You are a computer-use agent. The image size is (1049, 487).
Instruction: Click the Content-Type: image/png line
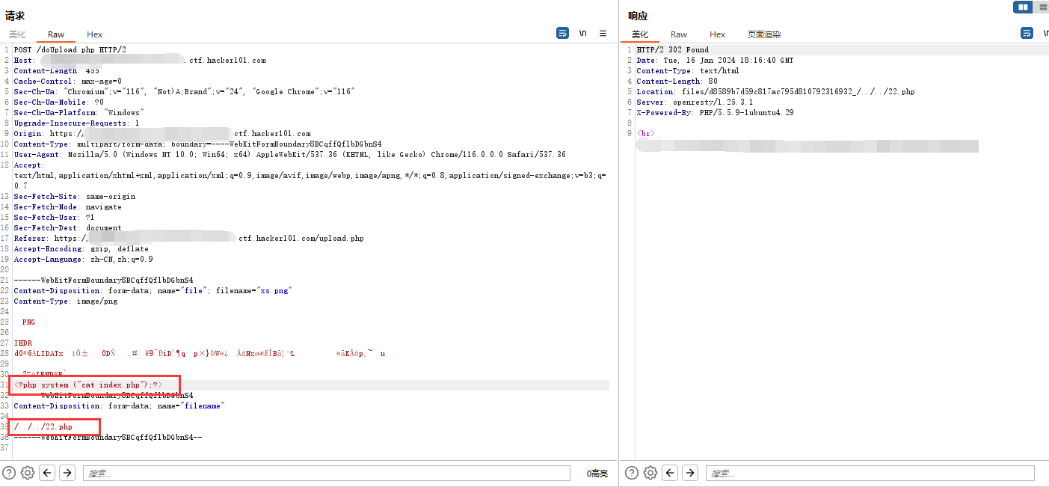[65, 301]
